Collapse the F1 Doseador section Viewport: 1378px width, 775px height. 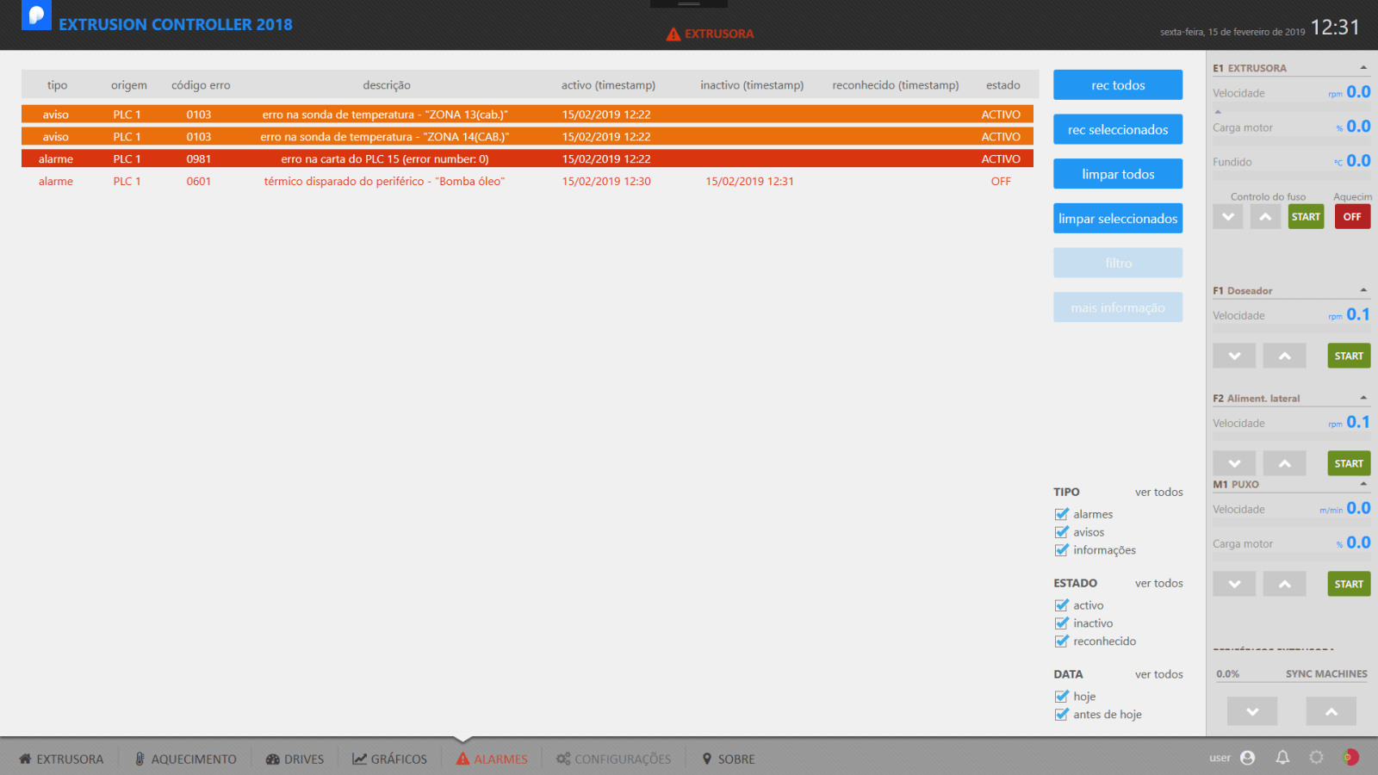[x=1363, y=290]
